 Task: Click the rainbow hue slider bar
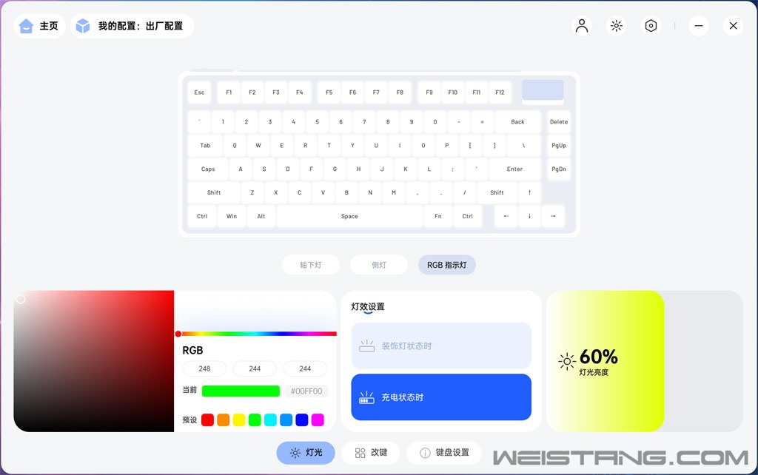click(x=259, y=334)
